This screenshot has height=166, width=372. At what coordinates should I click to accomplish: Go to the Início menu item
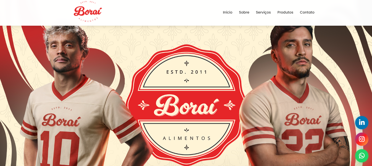pyautogui.click(x=228, y=12)
